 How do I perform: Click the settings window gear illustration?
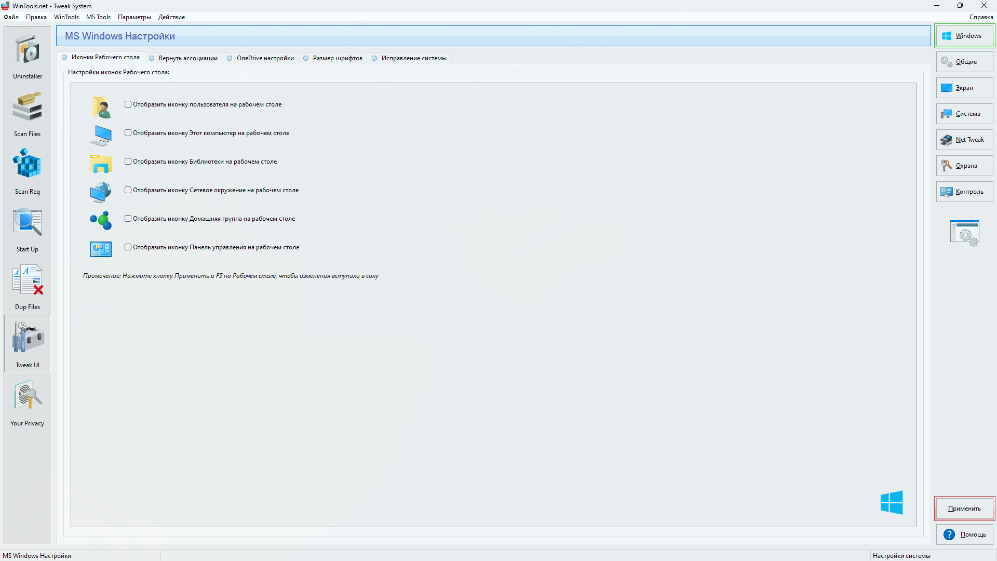click(965, 233)
